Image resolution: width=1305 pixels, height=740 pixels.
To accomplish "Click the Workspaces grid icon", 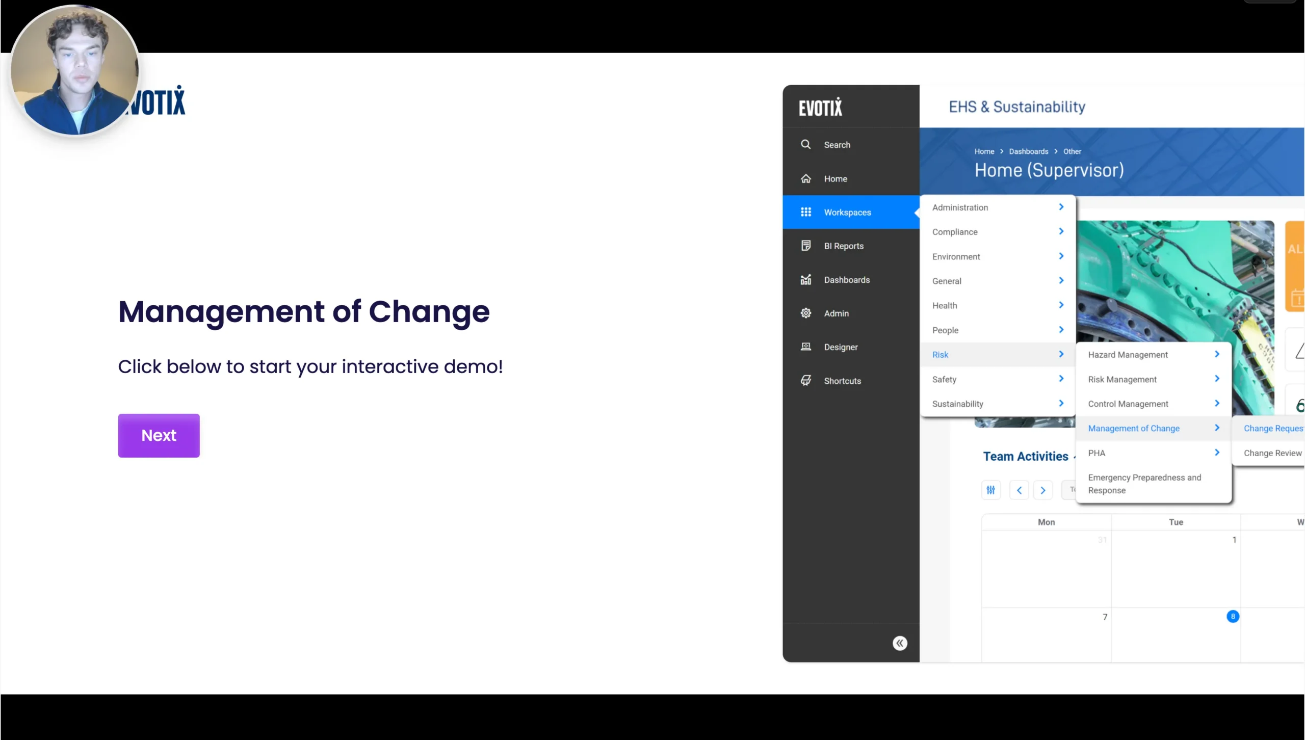I will coord(805,212).
